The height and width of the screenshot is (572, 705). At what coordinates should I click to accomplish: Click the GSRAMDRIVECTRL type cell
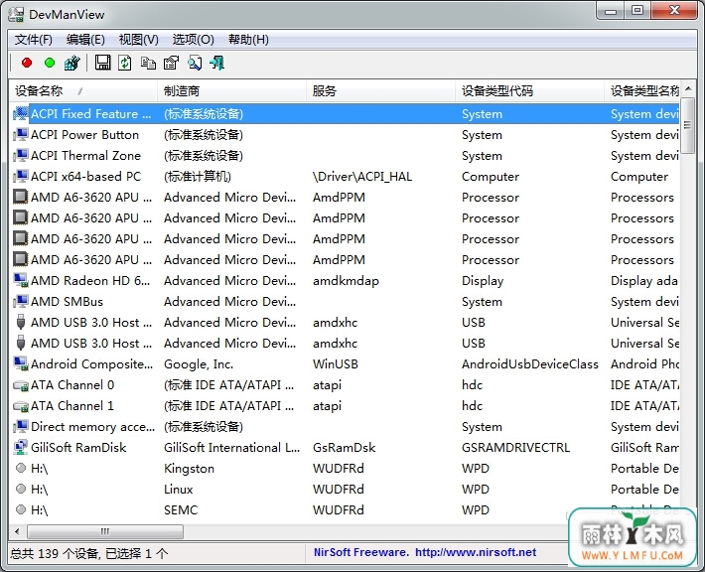515,447
